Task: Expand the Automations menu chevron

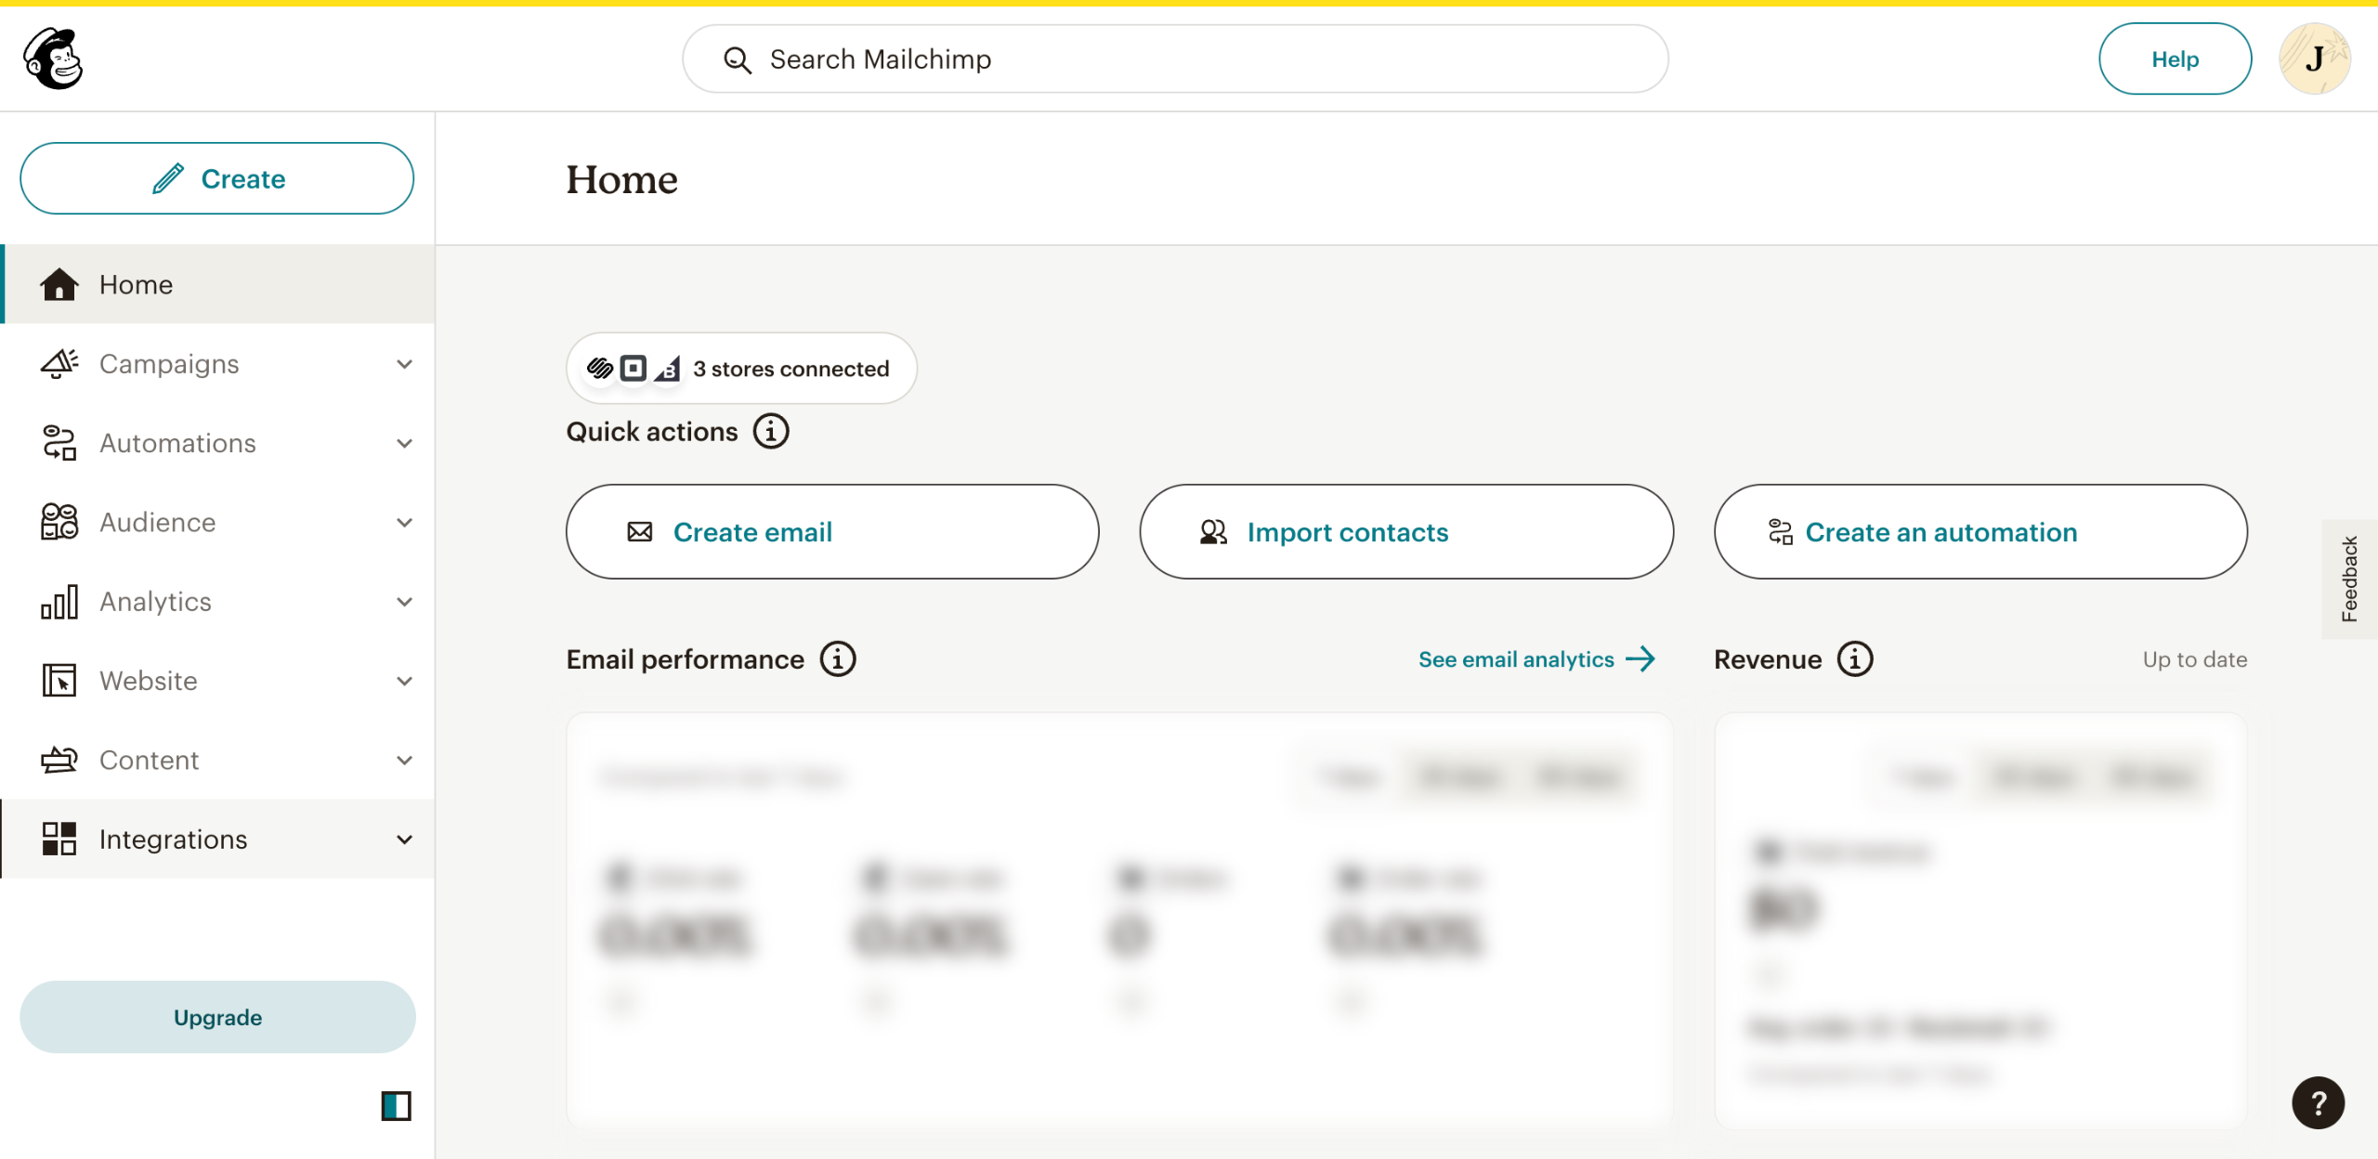Action: click(x=404, y=443)
